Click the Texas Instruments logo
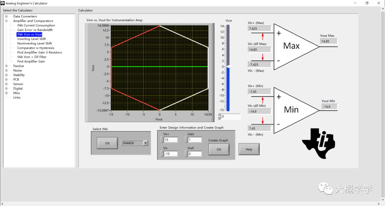 pyautogui.click(x=318, y=143)
